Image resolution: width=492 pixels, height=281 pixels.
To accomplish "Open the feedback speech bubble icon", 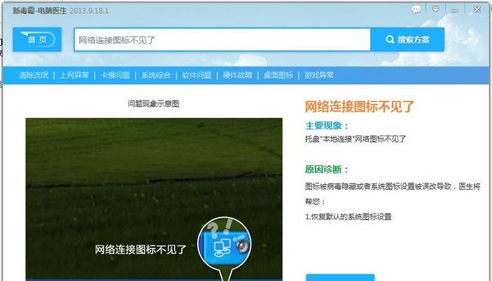I will coord(416,10).
